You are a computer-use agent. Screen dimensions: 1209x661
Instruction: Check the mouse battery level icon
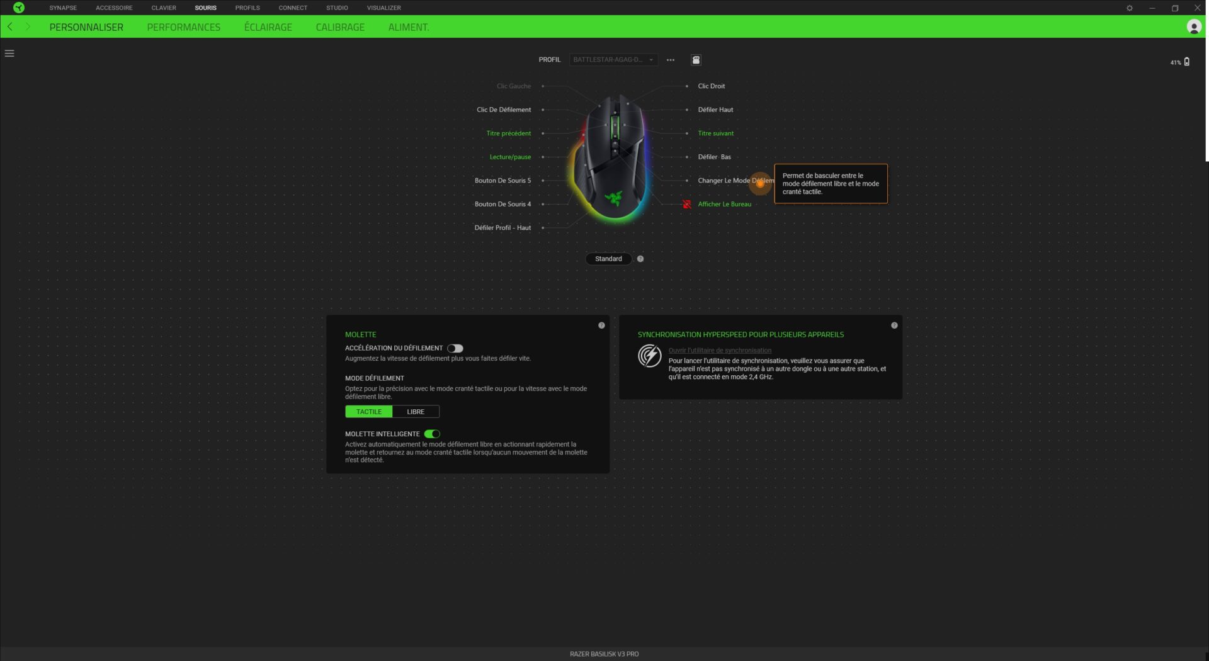click(1186, 62)
